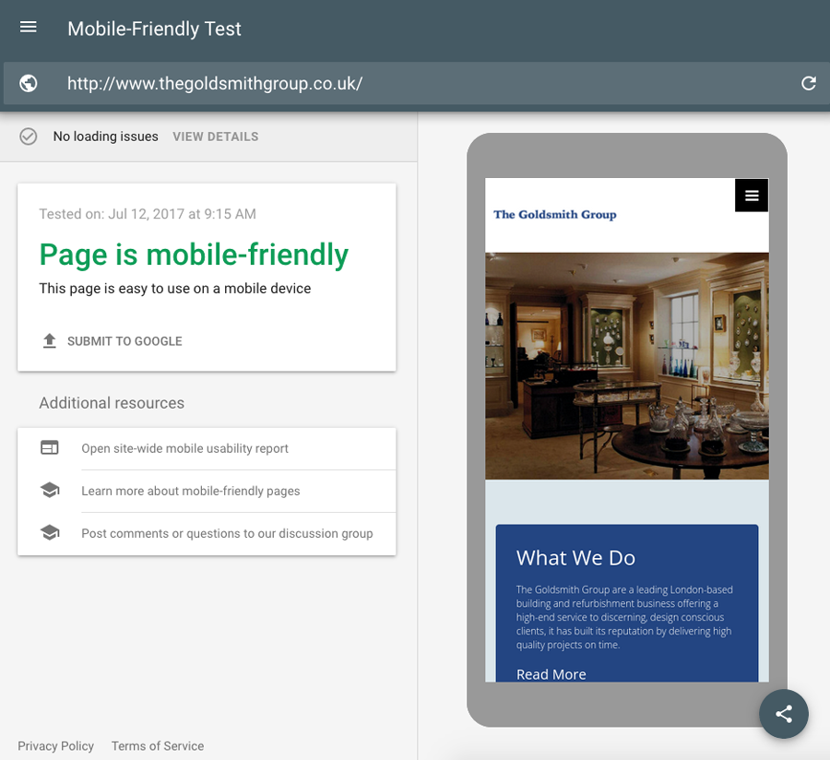The height and width of the screenshot is (760, 830).
Task: Click the graduation cap icon beside Learn more
Action: coord(50,490)
